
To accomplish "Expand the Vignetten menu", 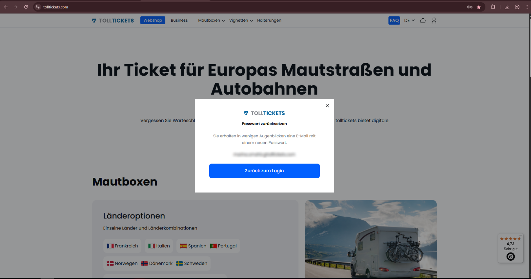I will tap(241, 20).
